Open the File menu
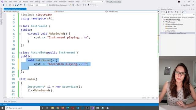 6,2
